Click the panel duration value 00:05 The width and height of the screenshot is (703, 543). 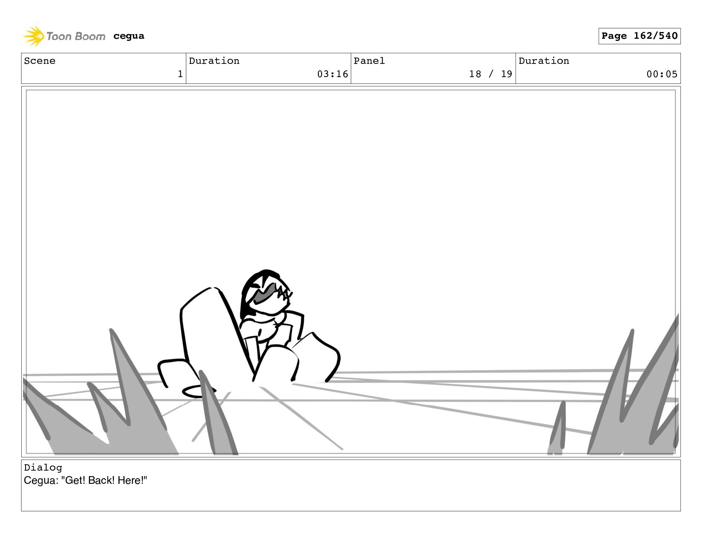[662, 74]
